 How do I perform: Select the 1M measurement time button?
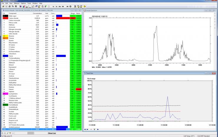click(63, 6)
